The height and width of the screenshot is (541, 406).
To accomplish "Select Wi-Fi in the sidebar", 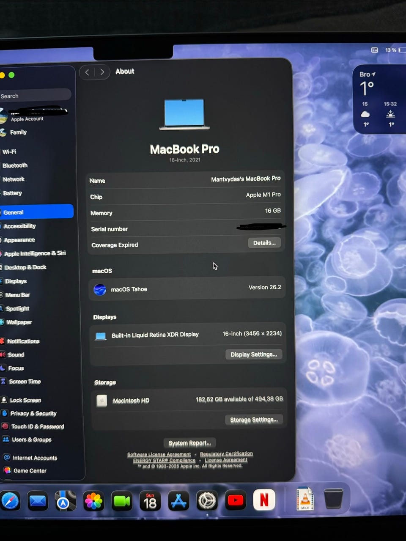I will (x=10, y=151).
